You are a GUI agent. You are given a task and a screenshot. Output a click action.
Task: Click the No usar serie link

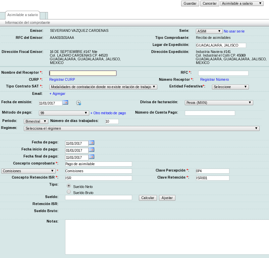tap(234, 31)
